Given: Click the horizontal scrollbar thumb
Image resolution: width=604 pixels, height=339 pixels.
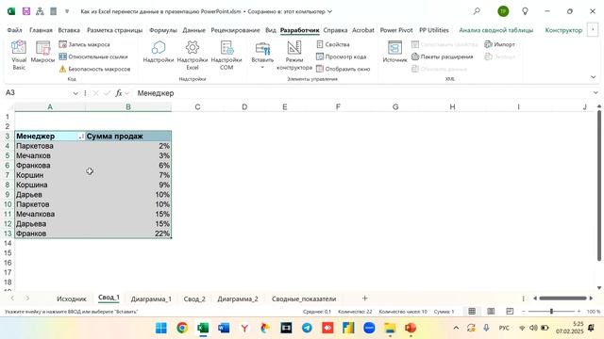Looking at the screenshot, I should [x=562, y=299].
